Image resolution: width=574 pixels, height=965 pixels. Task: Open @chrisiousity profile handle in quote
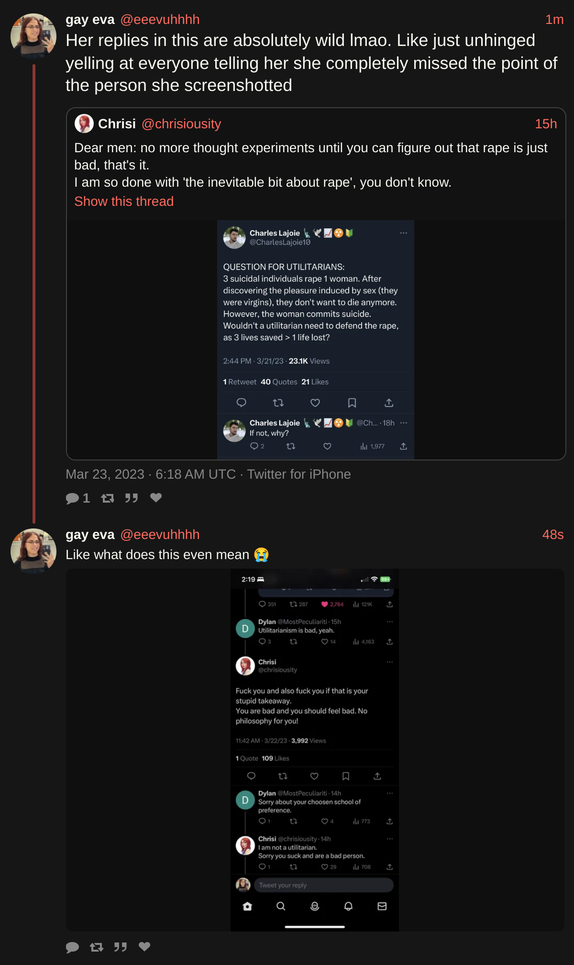coord(181,124)
